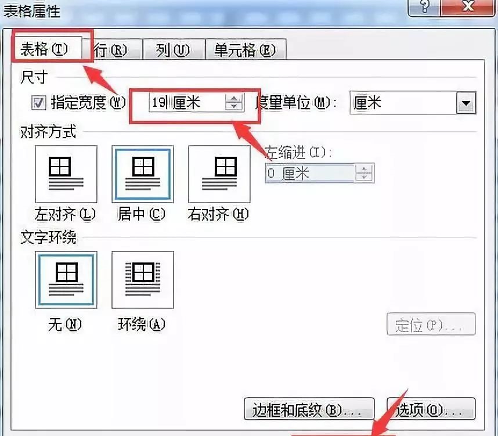
Task: Open the 行(R) tab
Action: [111, 50]
